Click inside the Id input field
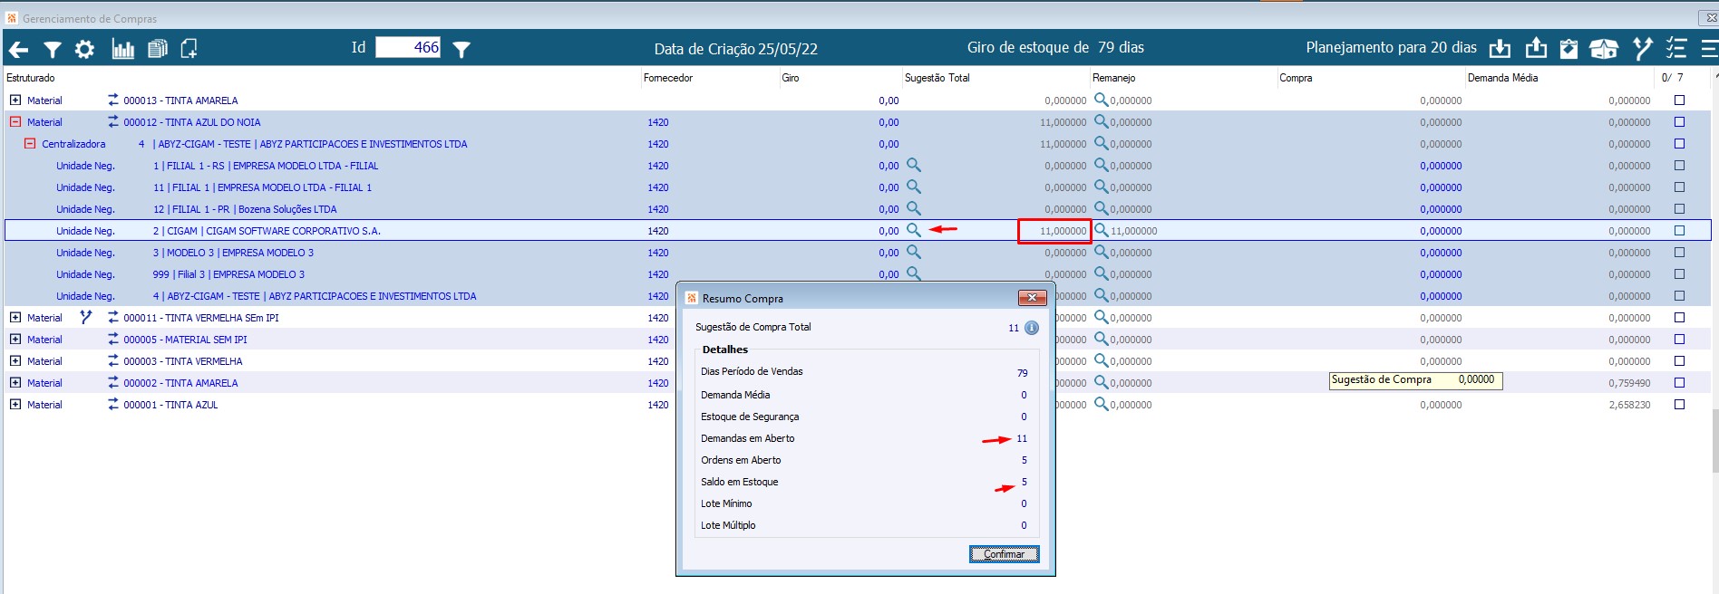 tap(408, 48)
